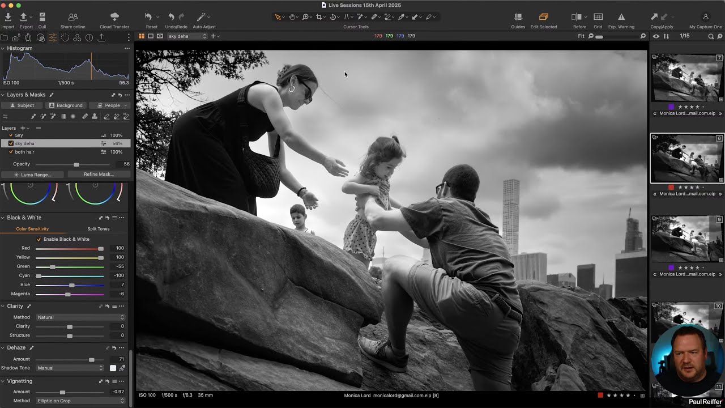Open My Capture One account

click(x=706, y=17)
